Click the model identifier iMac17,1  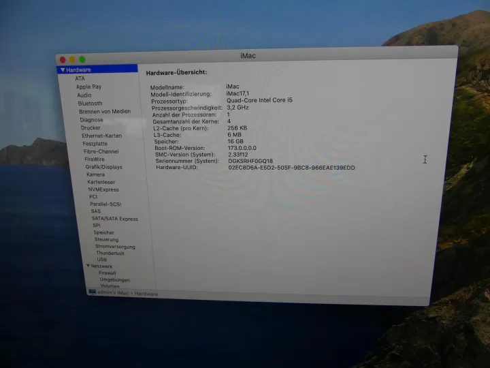(x=238, y=93)
